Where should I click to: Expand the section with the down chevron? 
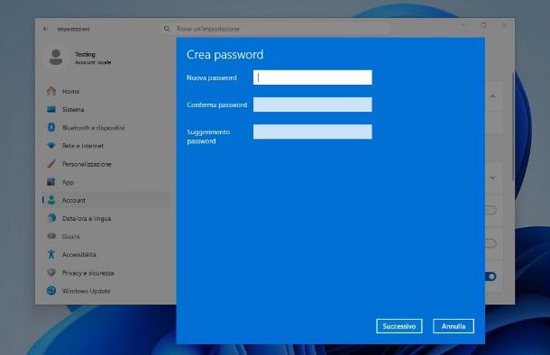(493, 177)
